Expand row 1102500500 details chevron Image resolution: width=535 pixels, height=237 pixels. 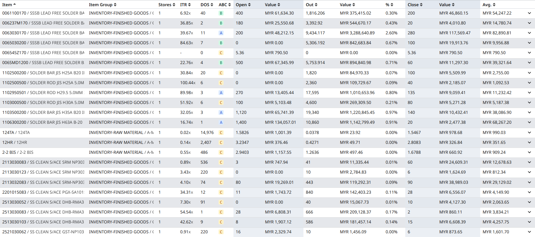click(x=529, y=83)
